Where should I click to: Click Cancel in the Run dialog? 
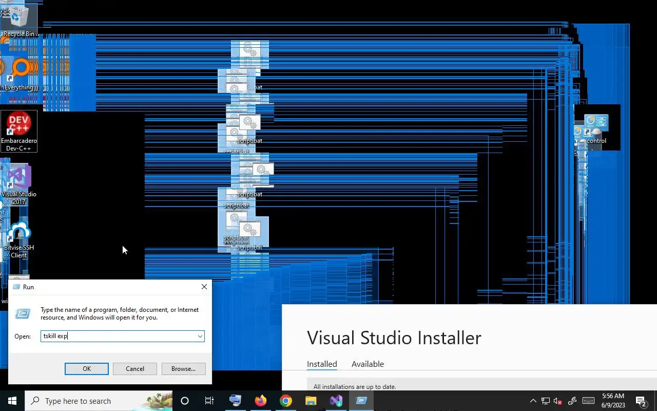click(135, 369)
